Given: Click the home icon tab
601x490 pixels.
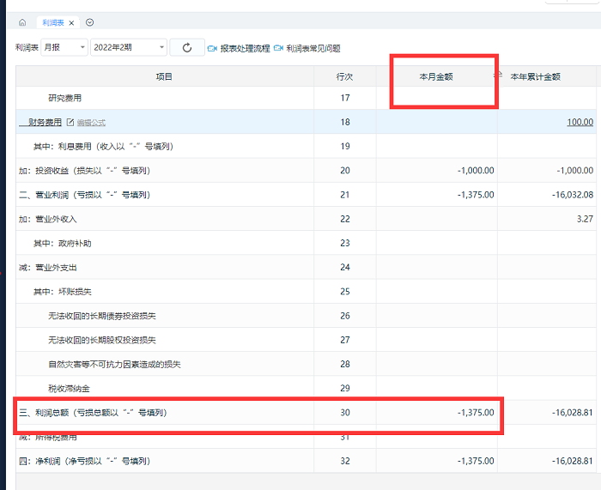Looking at the screenshot, I should pos(22,22).
